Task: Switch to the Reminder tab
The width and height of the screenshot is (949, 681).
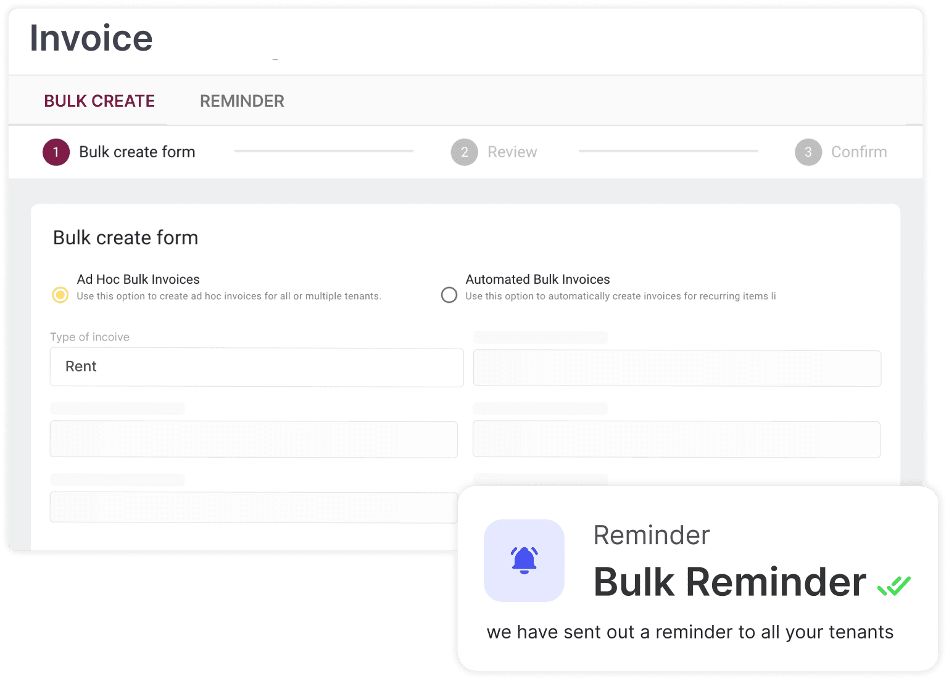Action: (242, 101)
